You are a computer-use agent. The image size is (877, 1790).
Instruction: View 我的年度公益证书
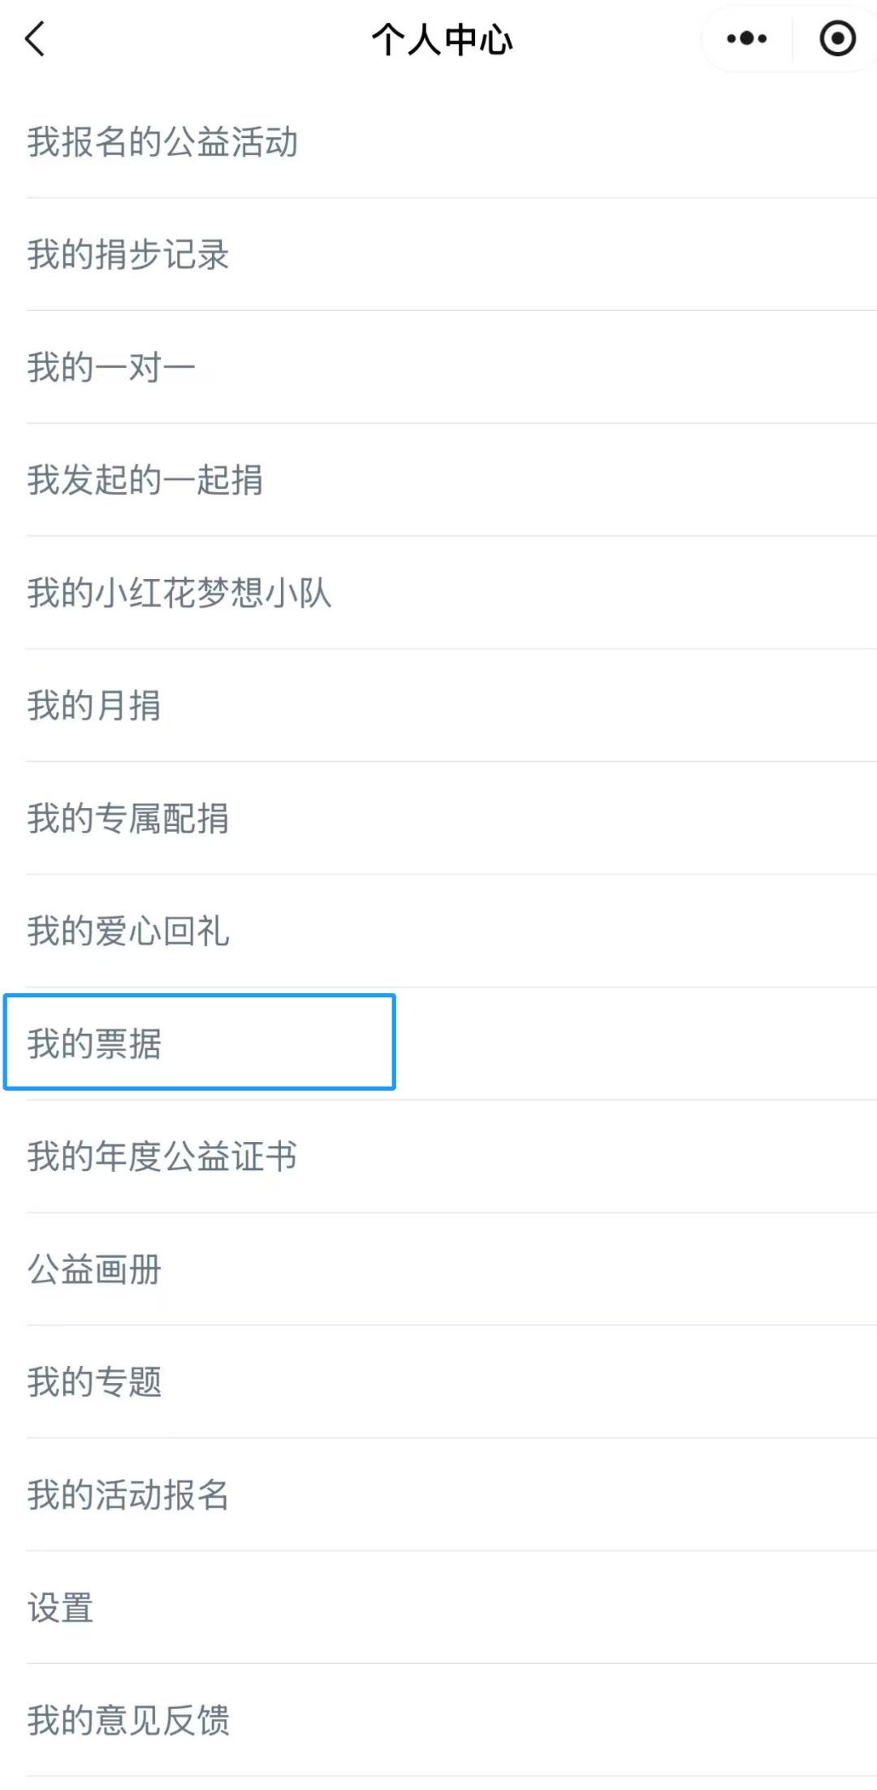pos(162,1157)
